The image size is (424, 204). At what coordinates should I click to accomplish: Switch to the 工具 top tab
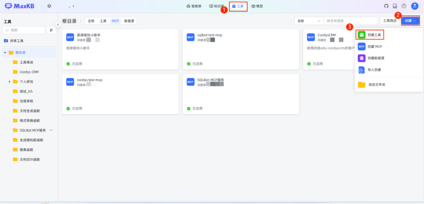coord(238,6)
